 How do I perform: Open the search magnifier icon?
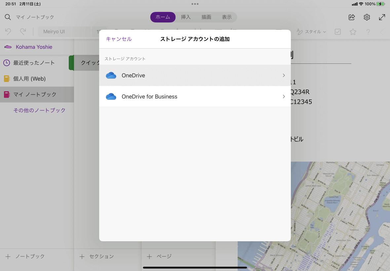8,17
